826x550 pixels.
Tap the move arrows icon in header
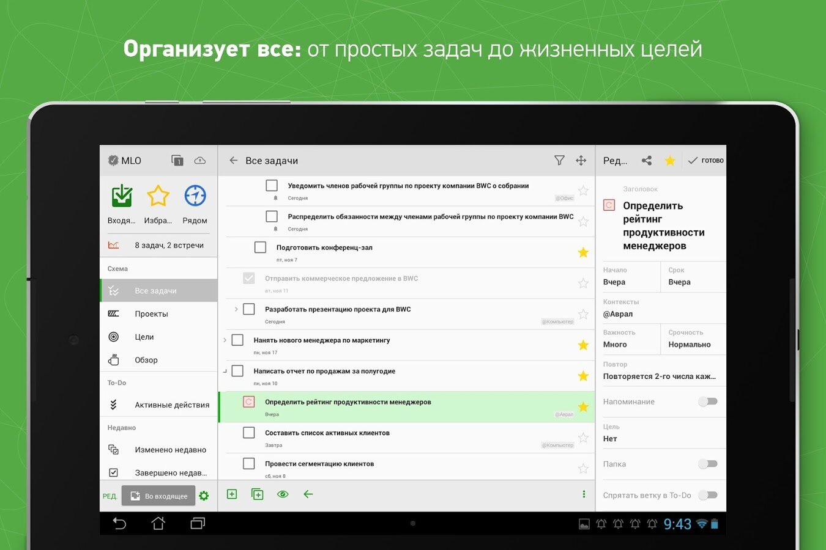point(581,160)
